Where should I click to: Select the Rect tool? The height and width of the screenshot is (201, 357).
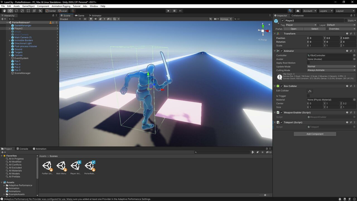[28, 11]
